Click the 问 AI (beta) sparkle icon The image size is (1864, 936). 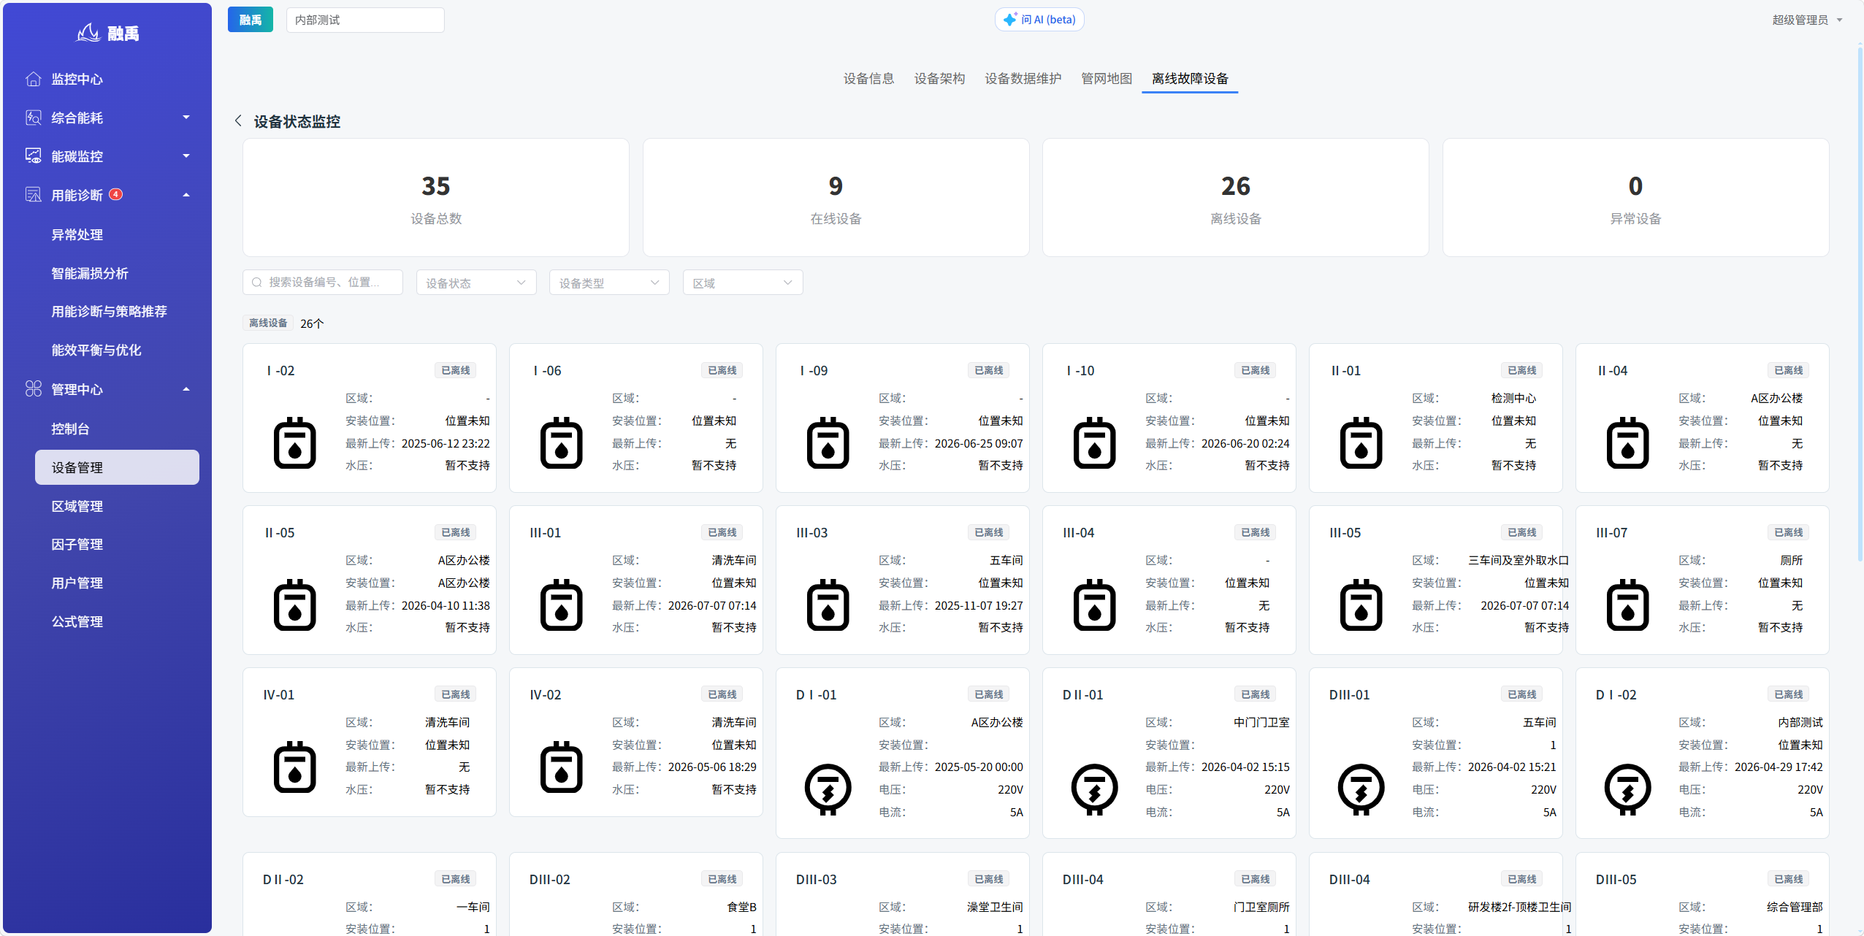point(1009,20)
